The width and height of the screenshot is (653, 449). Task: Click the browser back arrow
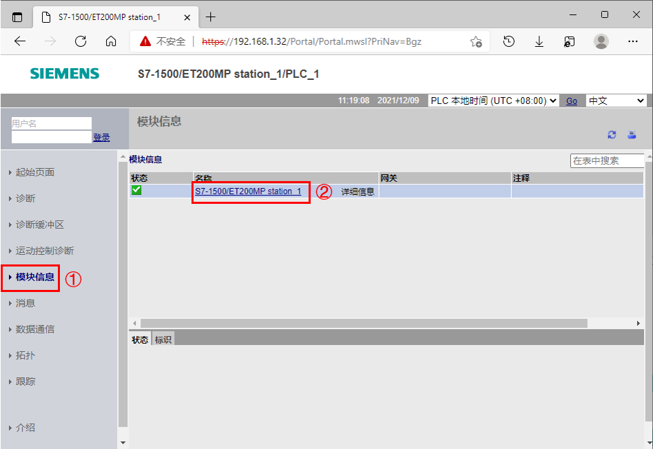[20, 41]
